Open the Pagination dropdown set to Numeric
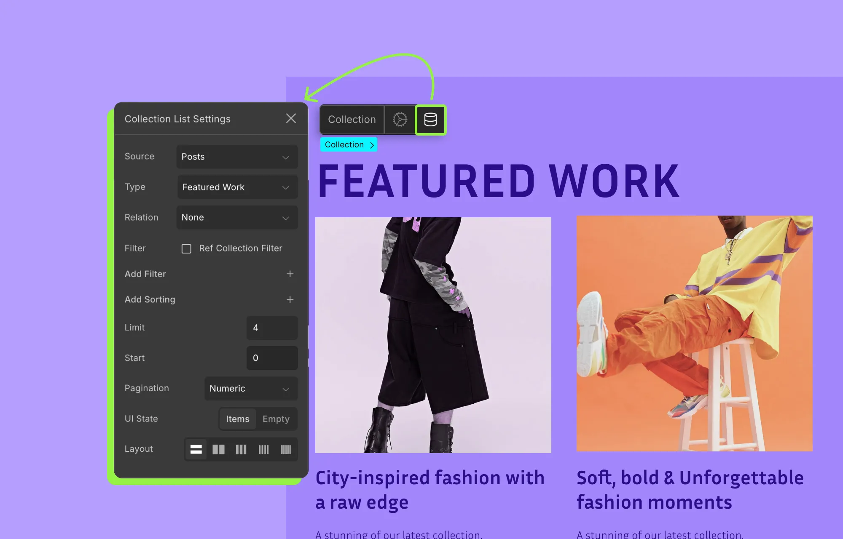843x539 pixels. [x=251, y=388]
